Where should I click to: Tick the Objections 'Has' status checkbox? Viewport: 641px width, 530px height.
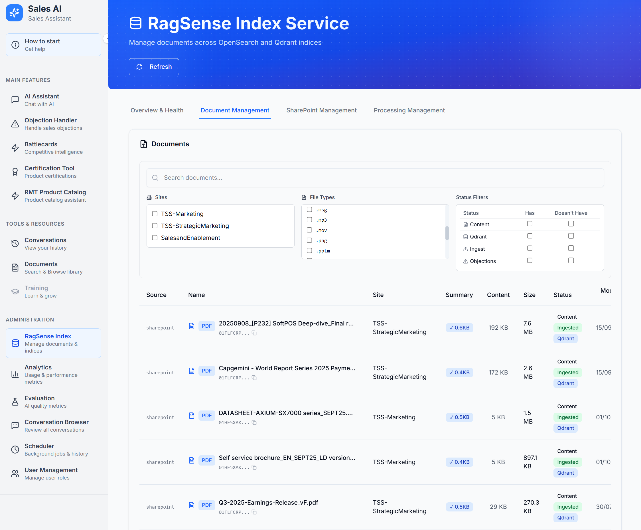click(x=530, y=260)
